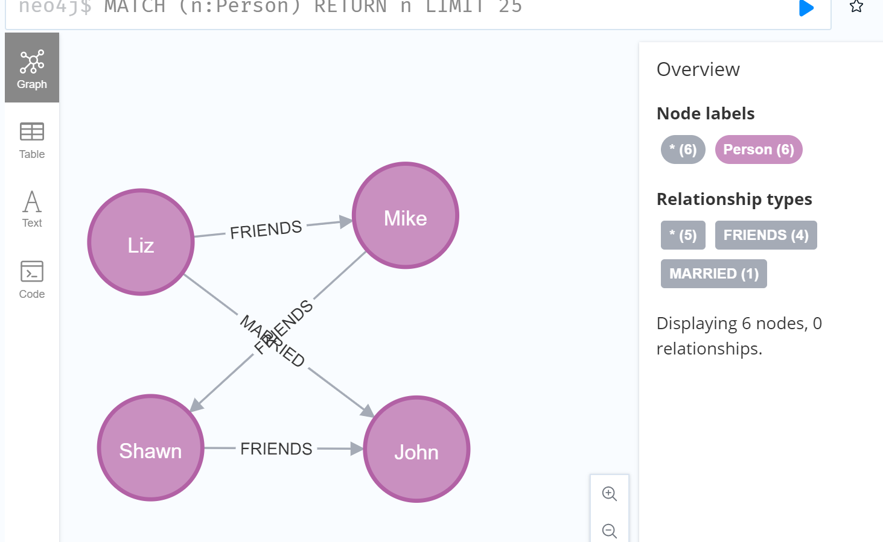Switch to Table view
The image size is (883, 542).
(x=32, y=140)
